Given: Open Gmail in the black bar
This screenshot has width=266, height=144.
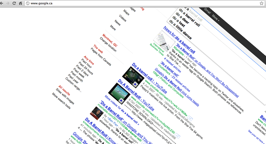Looking at the screenshot, I should pos(207,11).
